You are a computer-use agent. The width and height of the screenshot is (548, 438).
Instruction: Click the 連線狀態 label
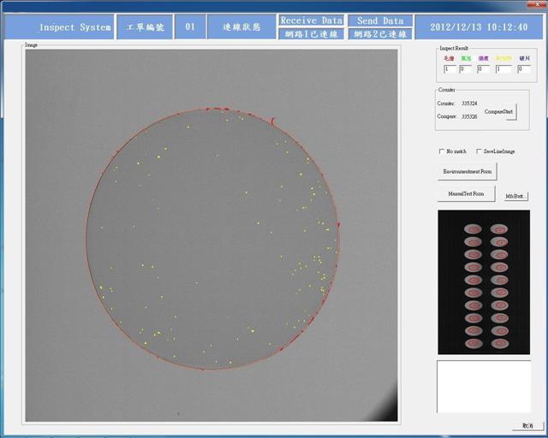pyautogui.click(x=241, y=27)
